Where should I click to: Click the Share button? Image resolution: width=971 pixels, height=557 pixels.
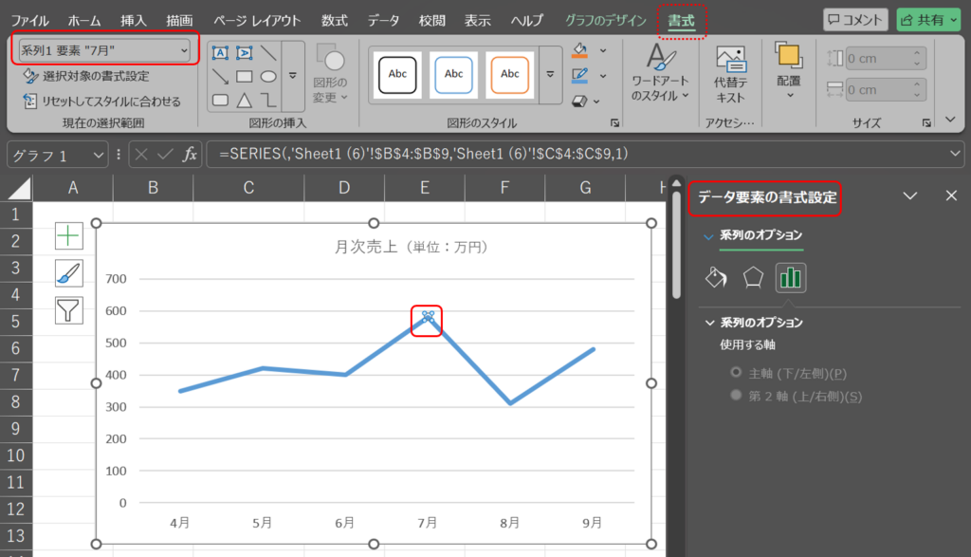[928, 20]
